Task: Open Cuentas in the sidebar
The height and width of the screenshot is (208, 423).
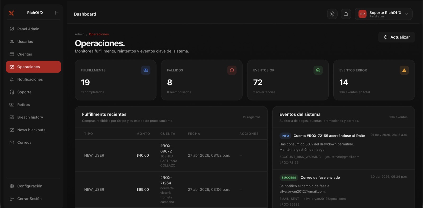Action: [x=33, y=54]
